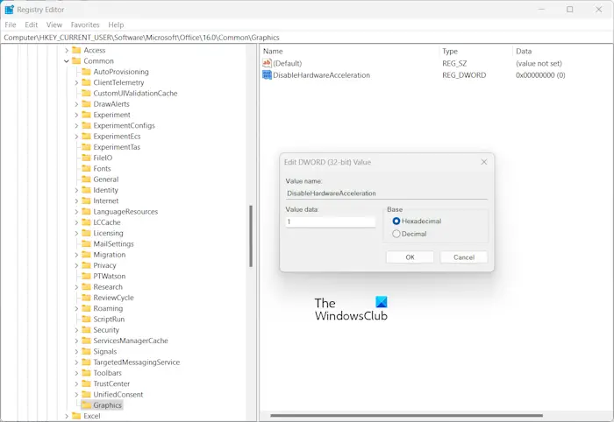Click the Graphics folder icon
This screenshot has width=614, height=422.
tap(86, 405)
